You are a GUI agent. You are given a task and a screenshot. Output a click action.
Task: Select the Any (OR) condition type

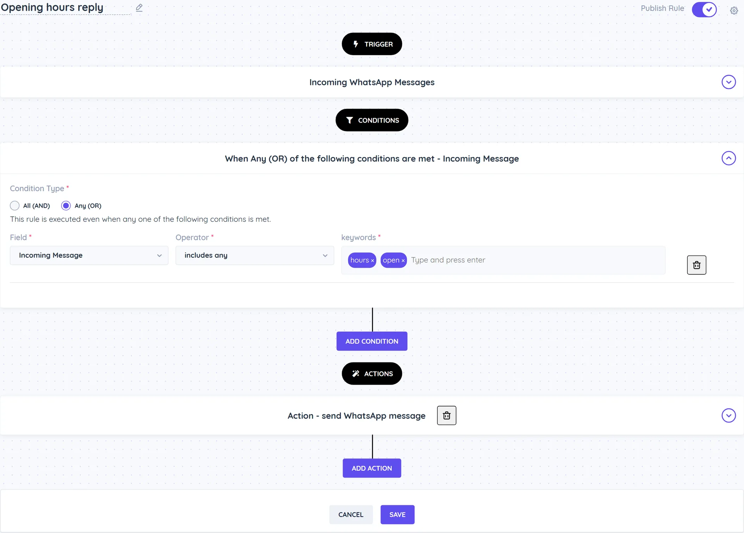[x=66, y=205]
